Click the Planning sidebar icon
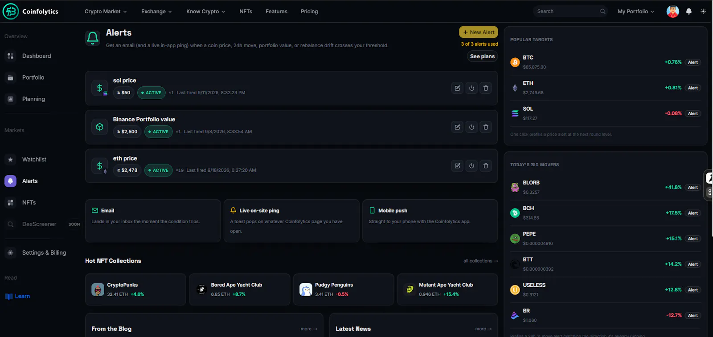Screen dimensions: 713x337 tap(10, 99)
